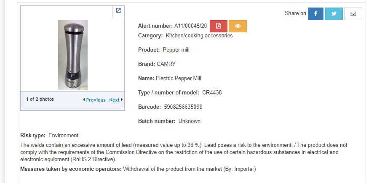Share this alert on Facebook
This screenshot has height=183, width=374.
click(x=315, y=14)
